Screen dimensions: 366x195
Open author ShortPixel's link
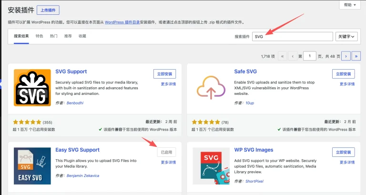coord(254,181)
